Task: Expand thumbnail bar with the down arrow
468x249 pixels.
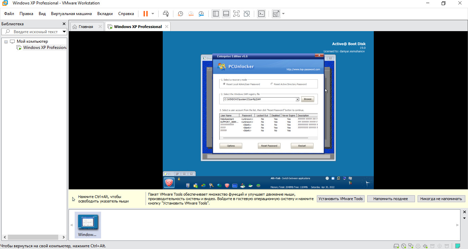Action: coord(465,218)
